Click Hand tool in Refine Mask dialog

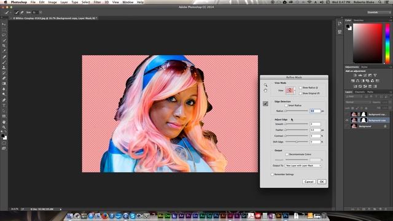click(x=265, y=90)
